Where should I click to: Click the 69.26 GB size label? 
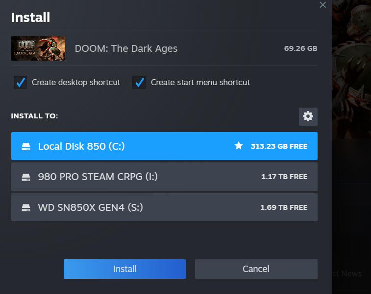click(300, 48)
